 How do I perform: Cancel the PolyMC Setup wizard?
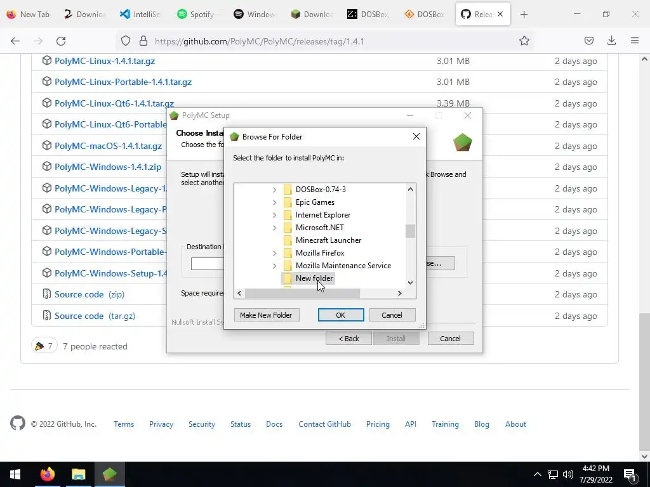[x=450, y=339]
